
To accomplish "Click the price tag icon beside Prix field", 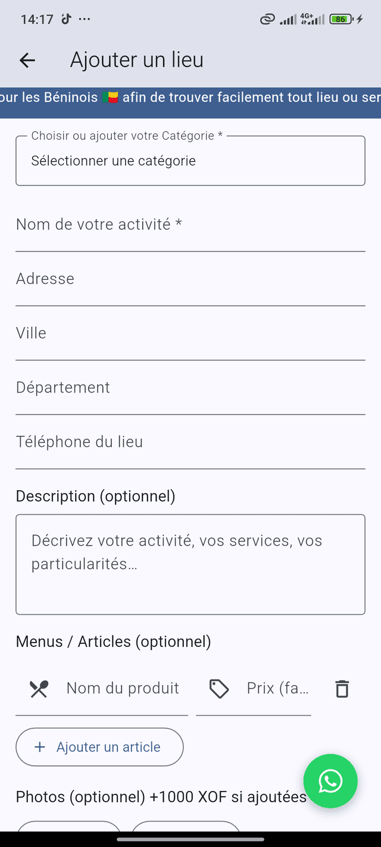I will [x=219, y=688].
